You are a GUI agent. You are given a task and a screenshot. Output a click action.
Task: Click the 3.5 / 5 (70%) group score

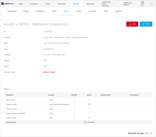click(89, 122)
